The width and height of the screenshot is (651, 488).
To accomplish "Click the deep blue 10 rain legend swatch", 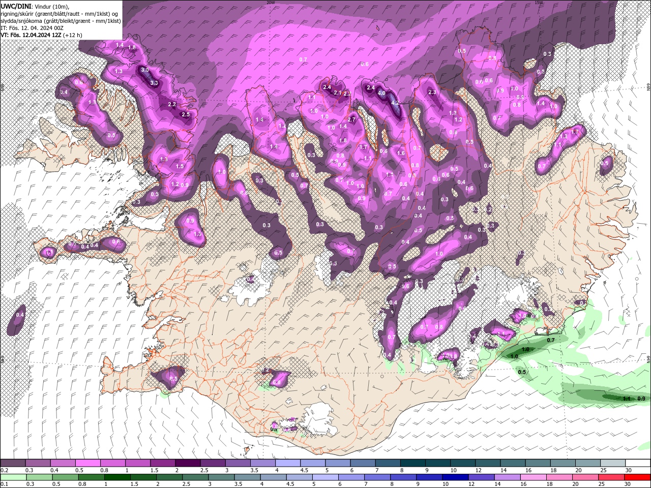I will pyautogui.click(x=456, y=477).
